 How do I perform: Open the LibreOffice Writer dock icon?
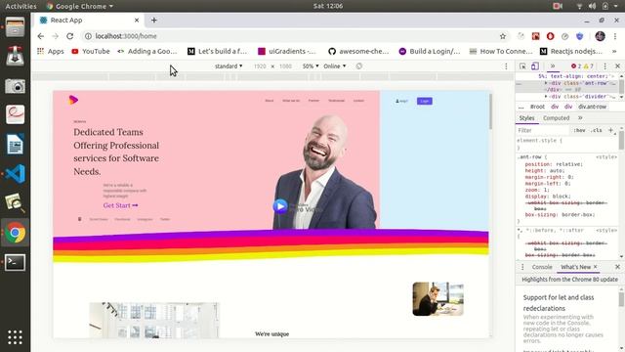coord(16,144)
